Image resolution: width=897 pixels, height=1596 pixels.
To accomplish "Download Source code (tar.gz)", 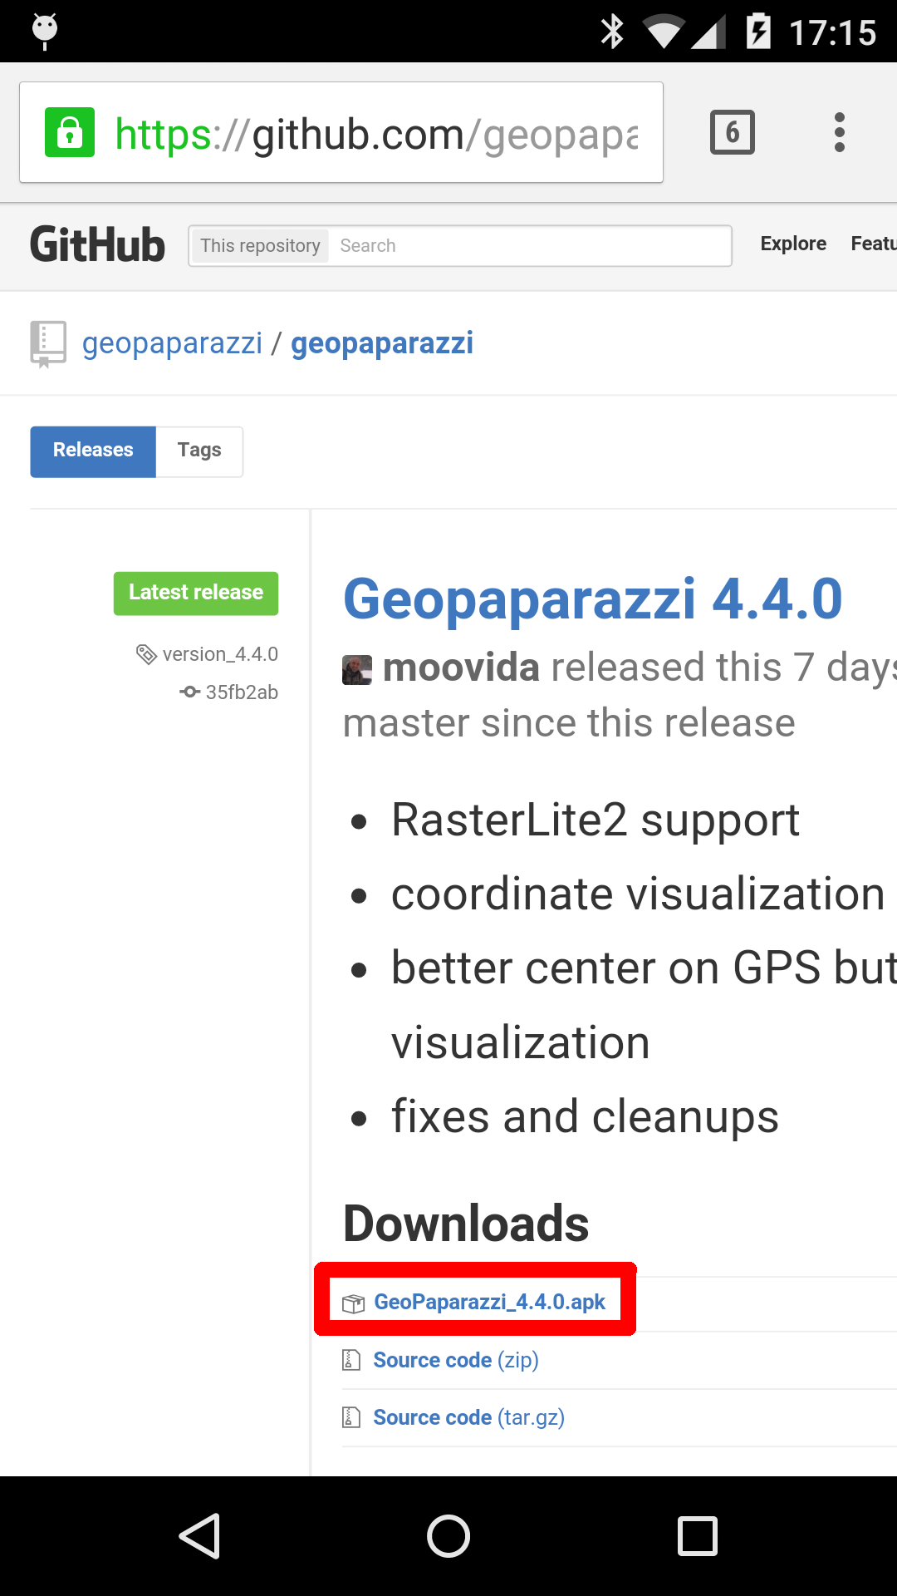I will point(469,1417).
